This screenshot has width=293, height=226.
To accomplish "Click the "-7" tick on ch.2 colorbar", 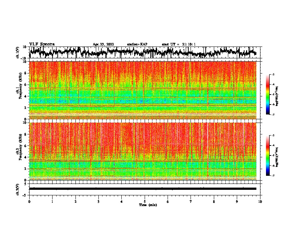I will click(x=273, y=175).
